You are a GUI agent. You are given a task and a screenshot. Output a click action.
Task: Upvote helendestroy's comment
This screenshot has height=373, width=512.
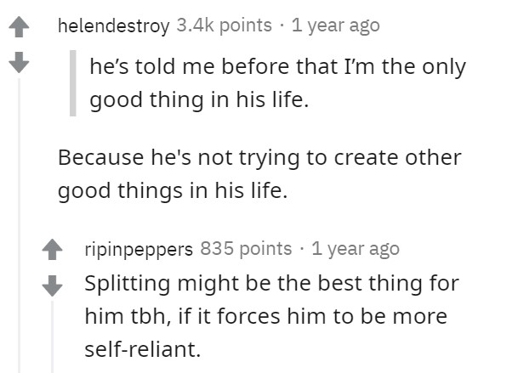tap(19, 26)
